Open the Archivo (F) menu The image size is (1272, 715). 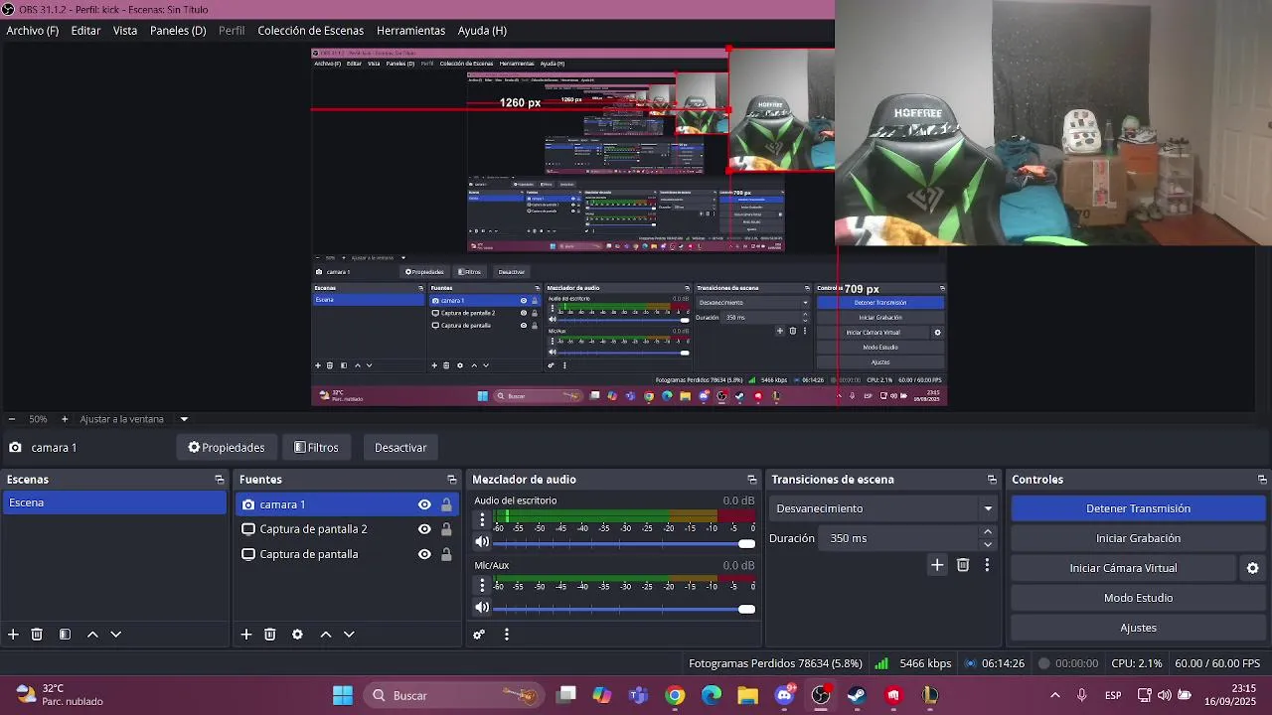[x=33, y=31]
